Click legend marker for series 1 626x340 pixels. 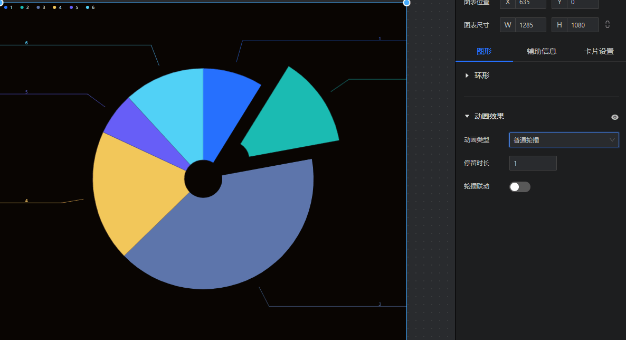(x=6, y=7)
